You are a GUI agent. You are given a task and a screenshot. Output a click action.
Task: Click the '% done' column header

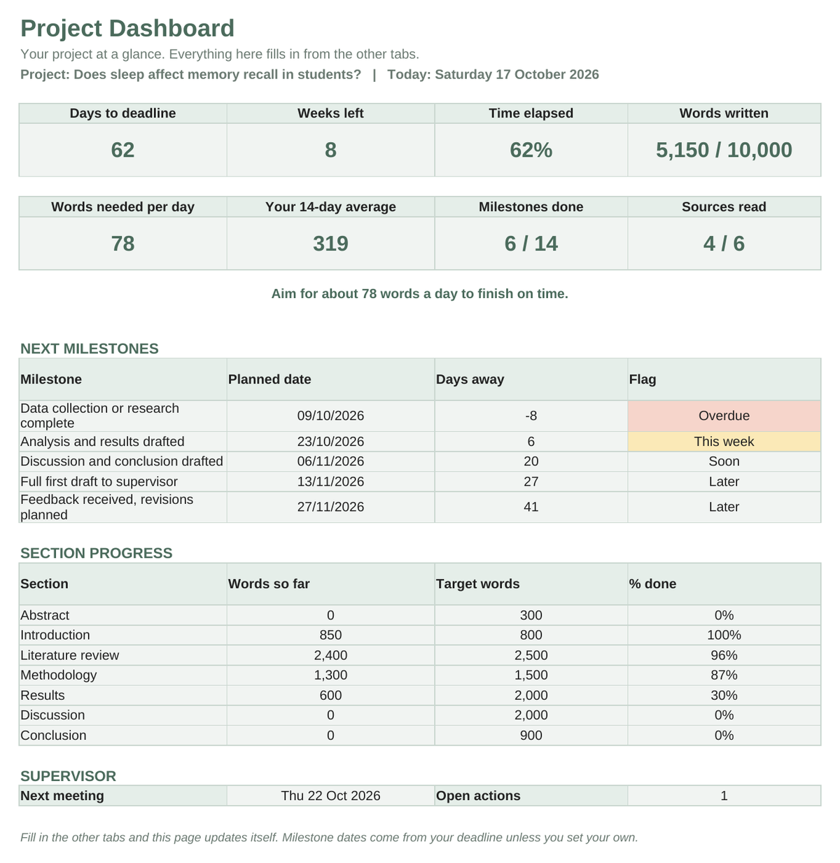tap(724, 584)
